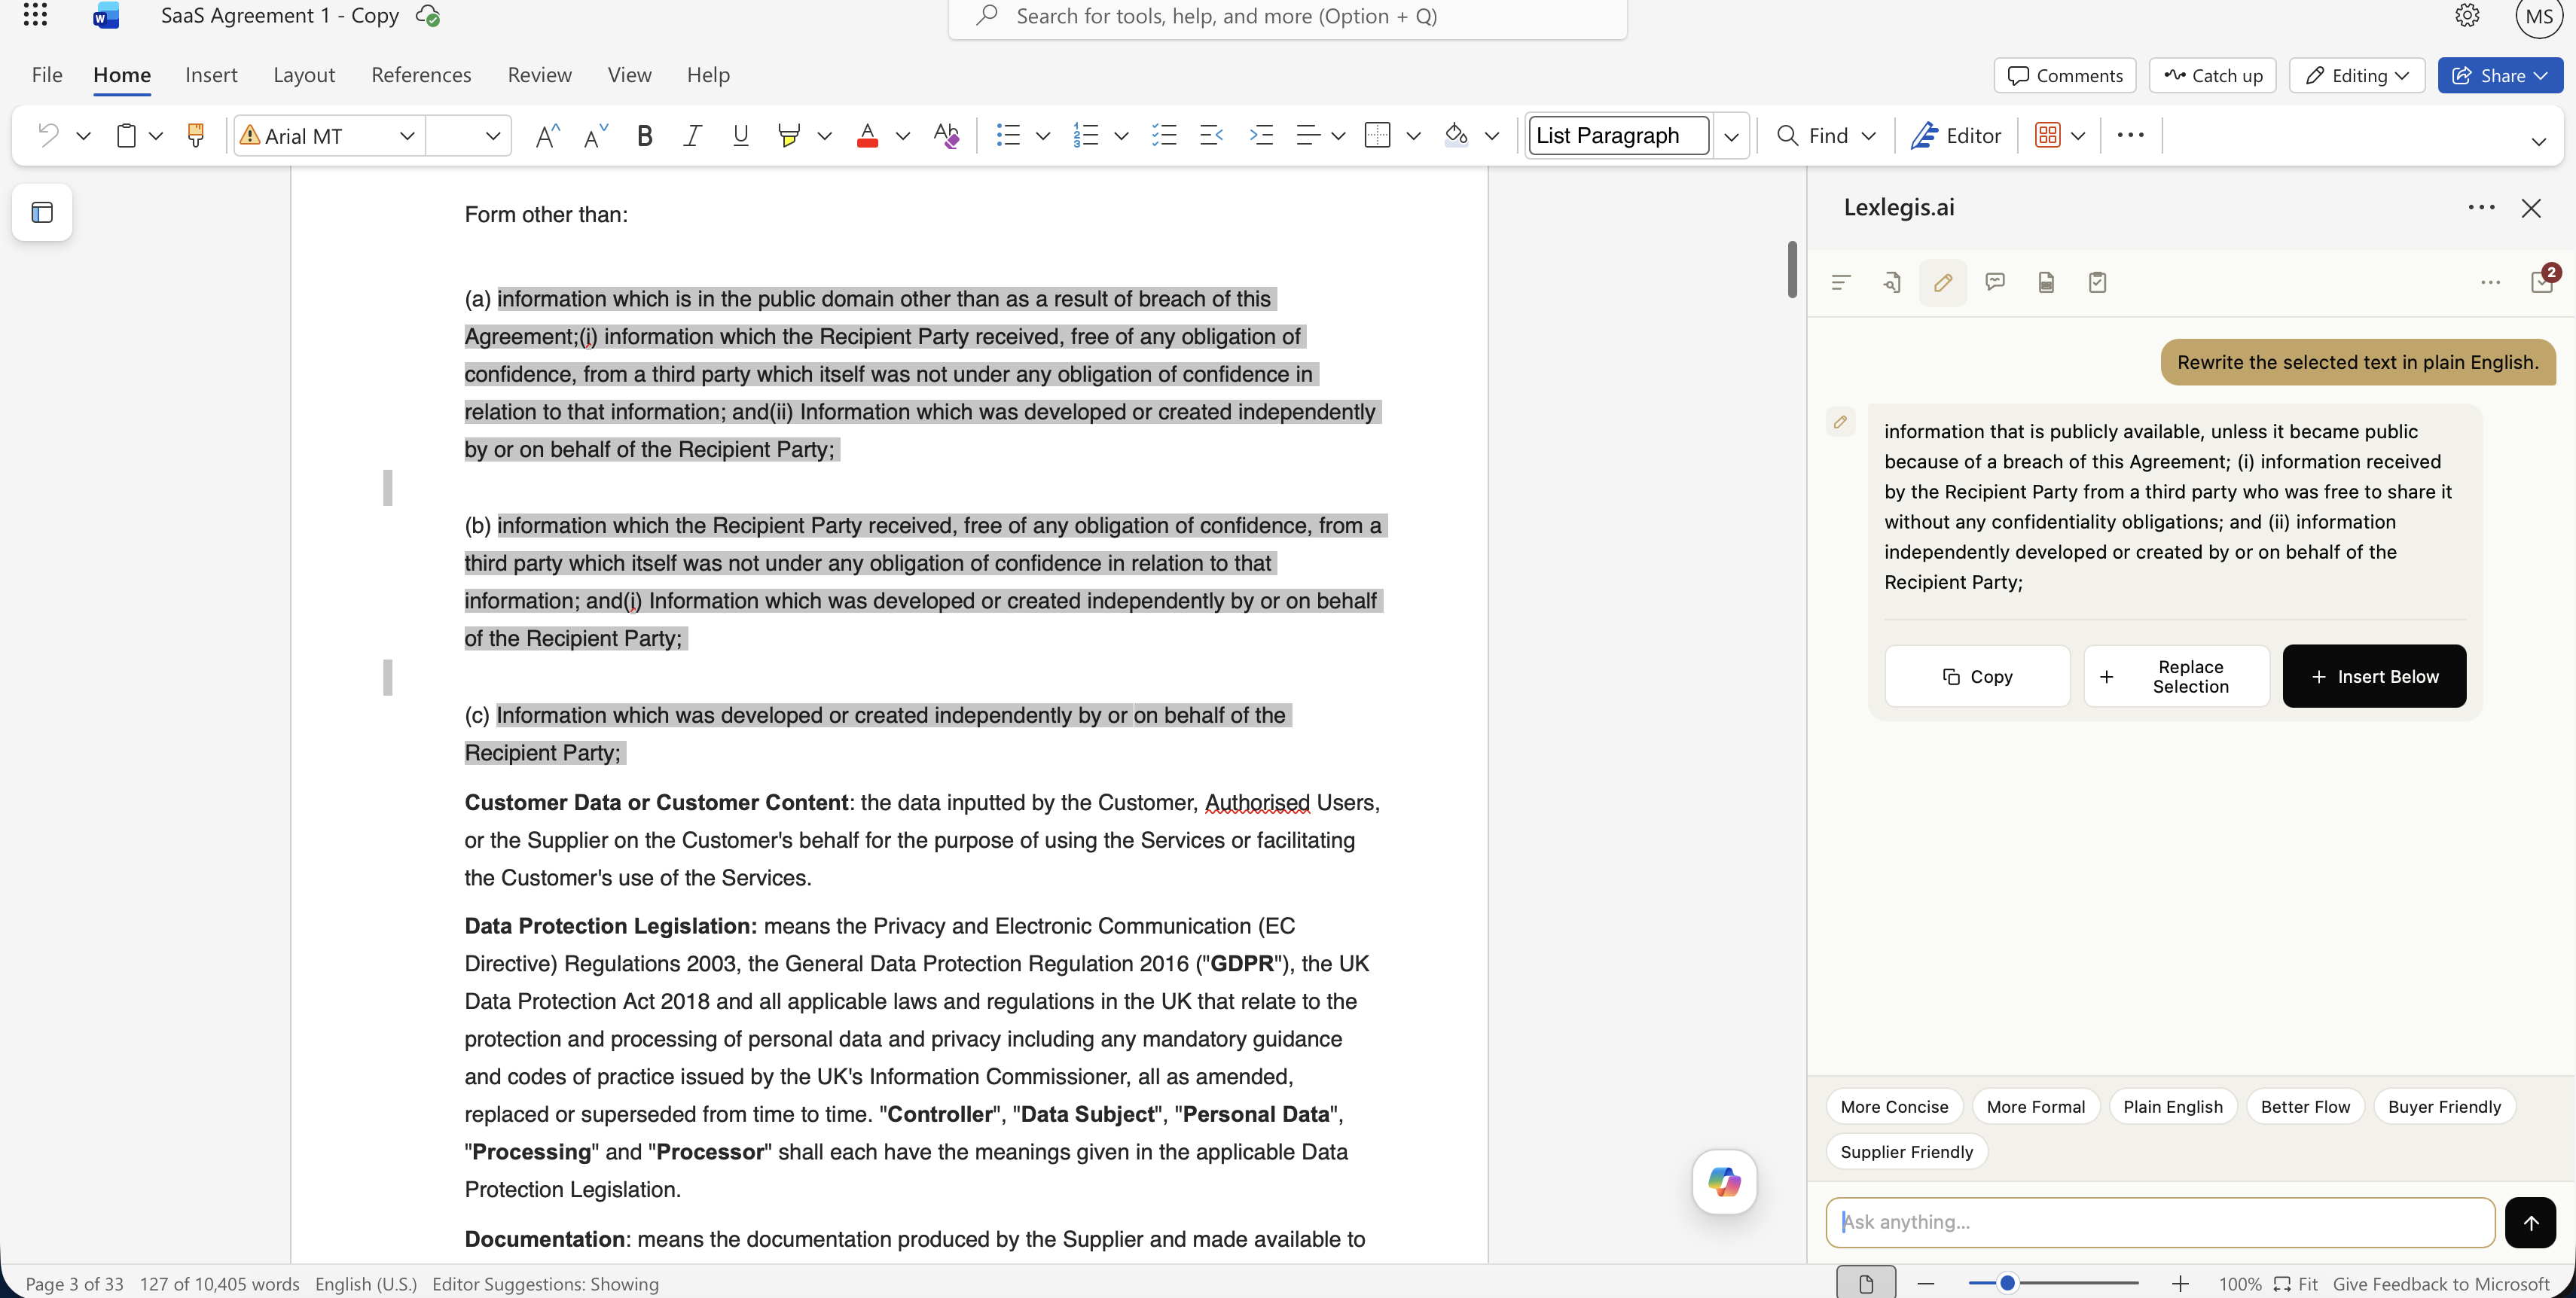
Task: Click the Lexlegis document icon
Action: click(x=2046, y=283)
